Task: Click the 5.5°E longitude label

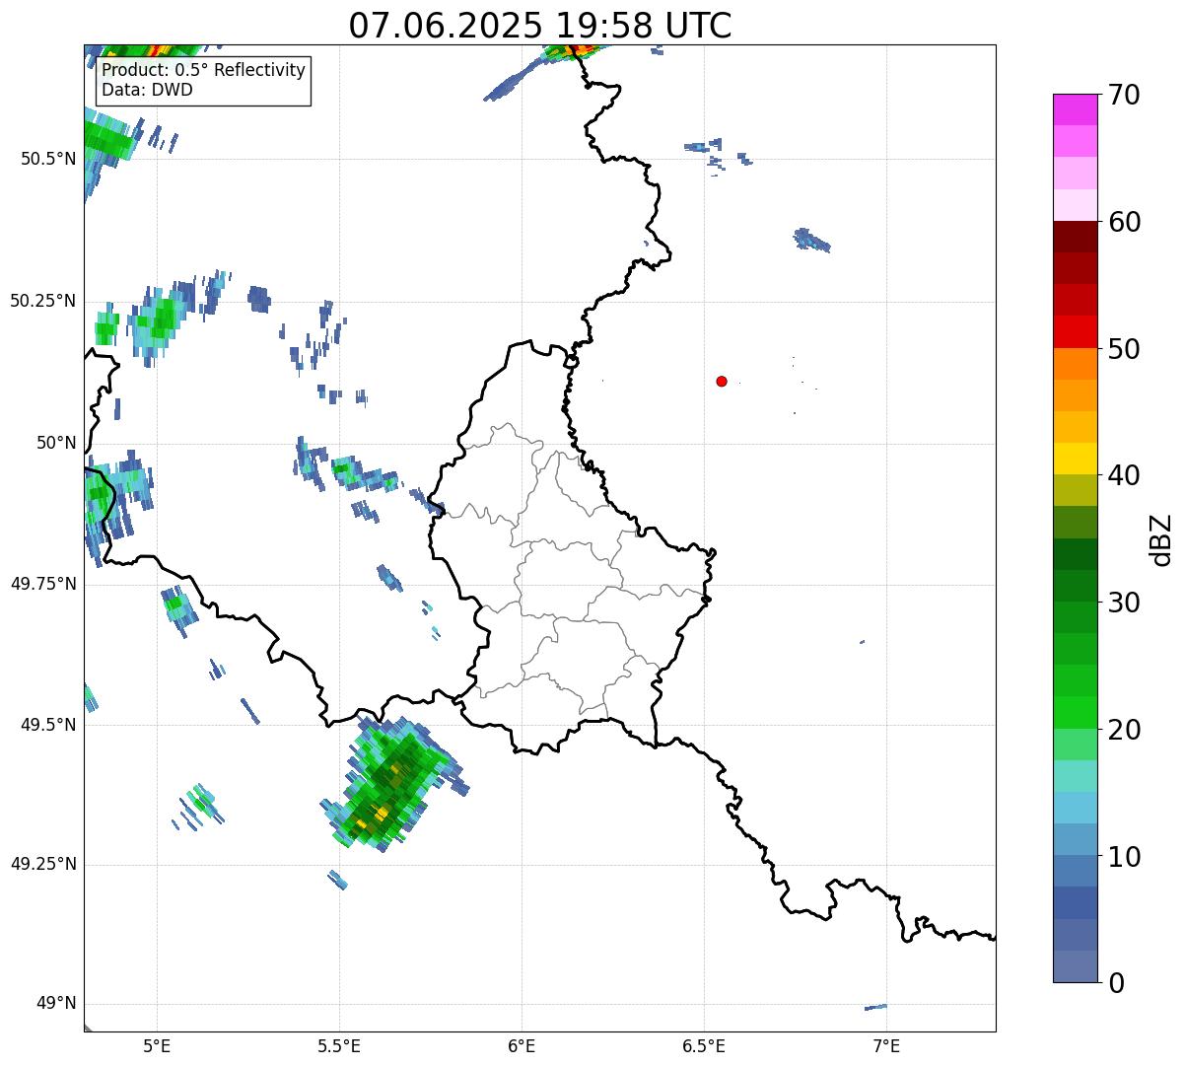Action: [339, 1045]
